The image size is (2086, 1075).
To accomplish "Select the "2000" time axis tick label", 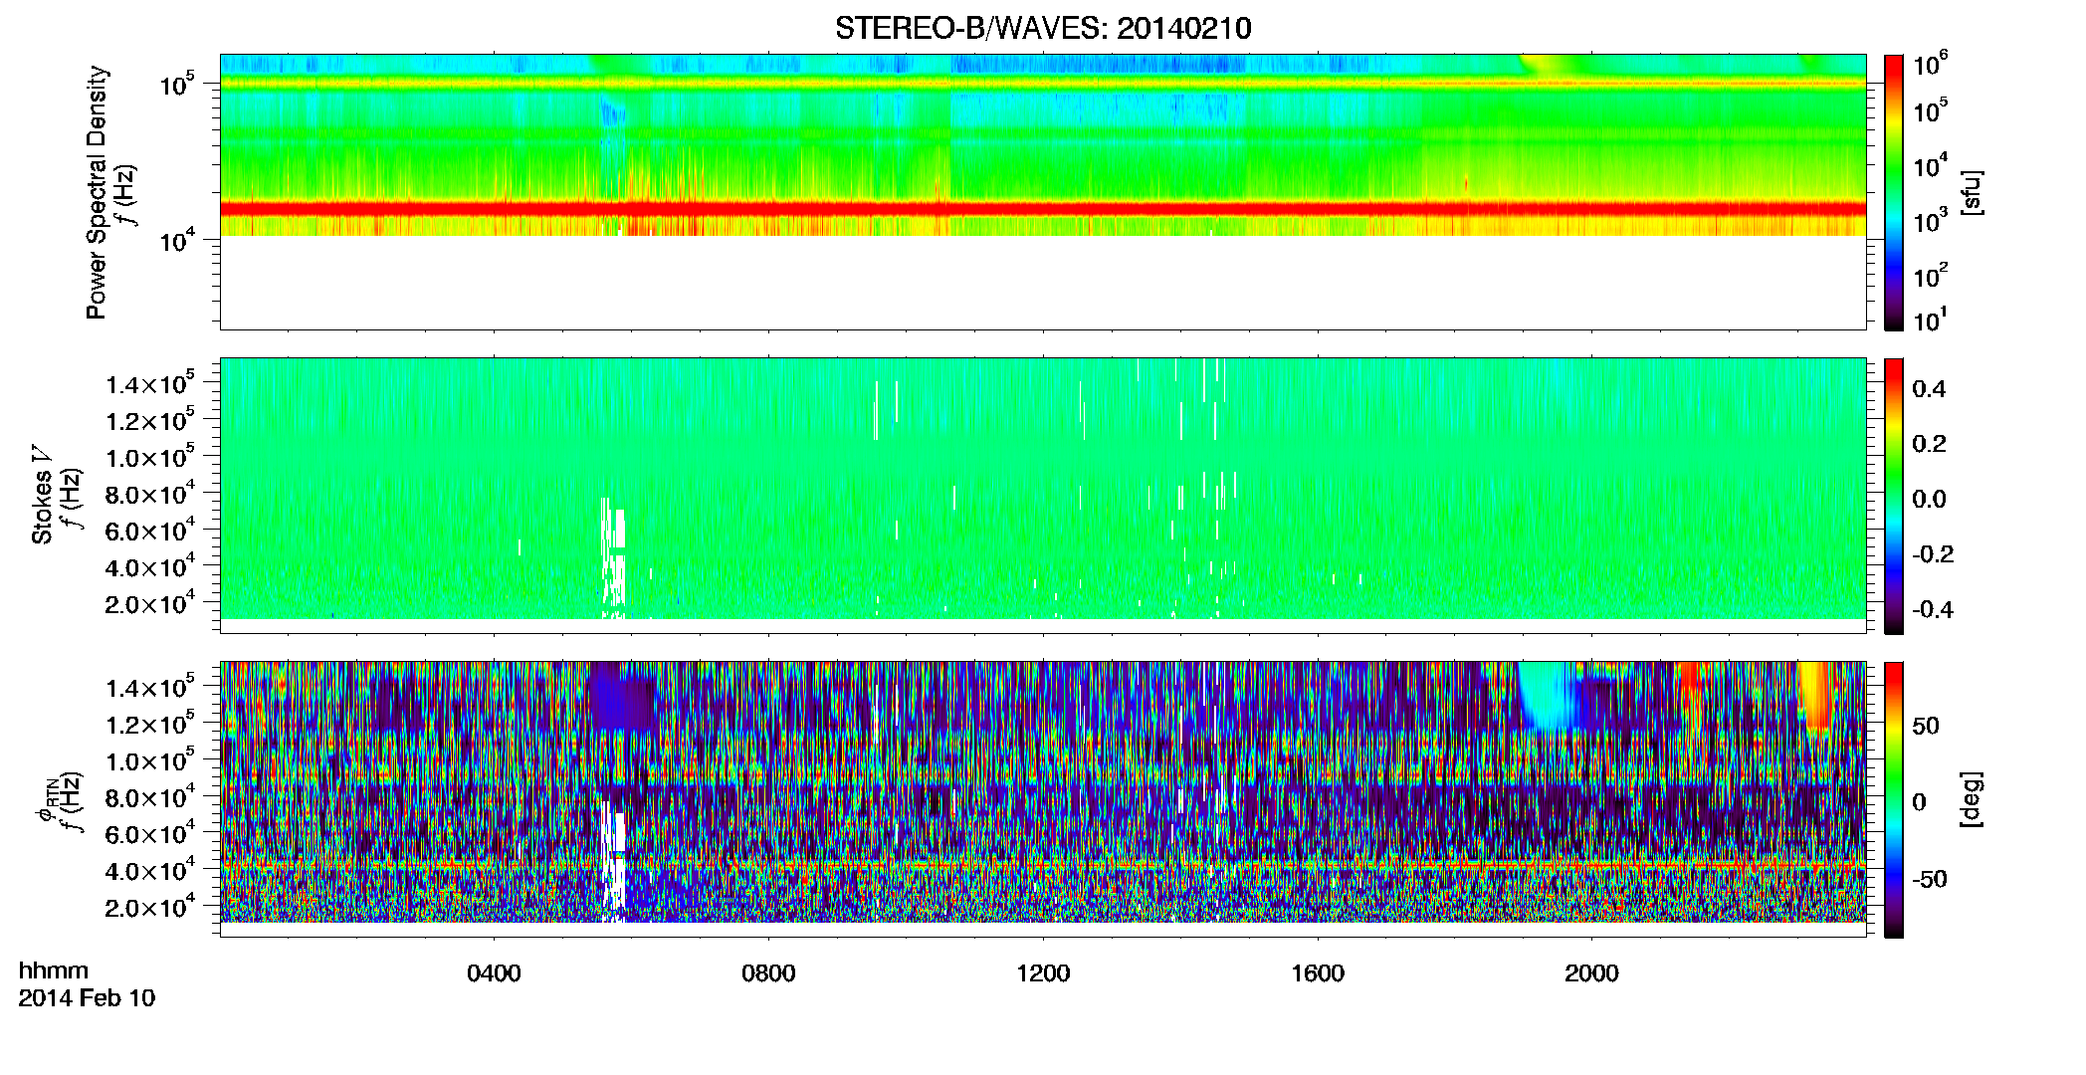I will [x=1591, y=972].
